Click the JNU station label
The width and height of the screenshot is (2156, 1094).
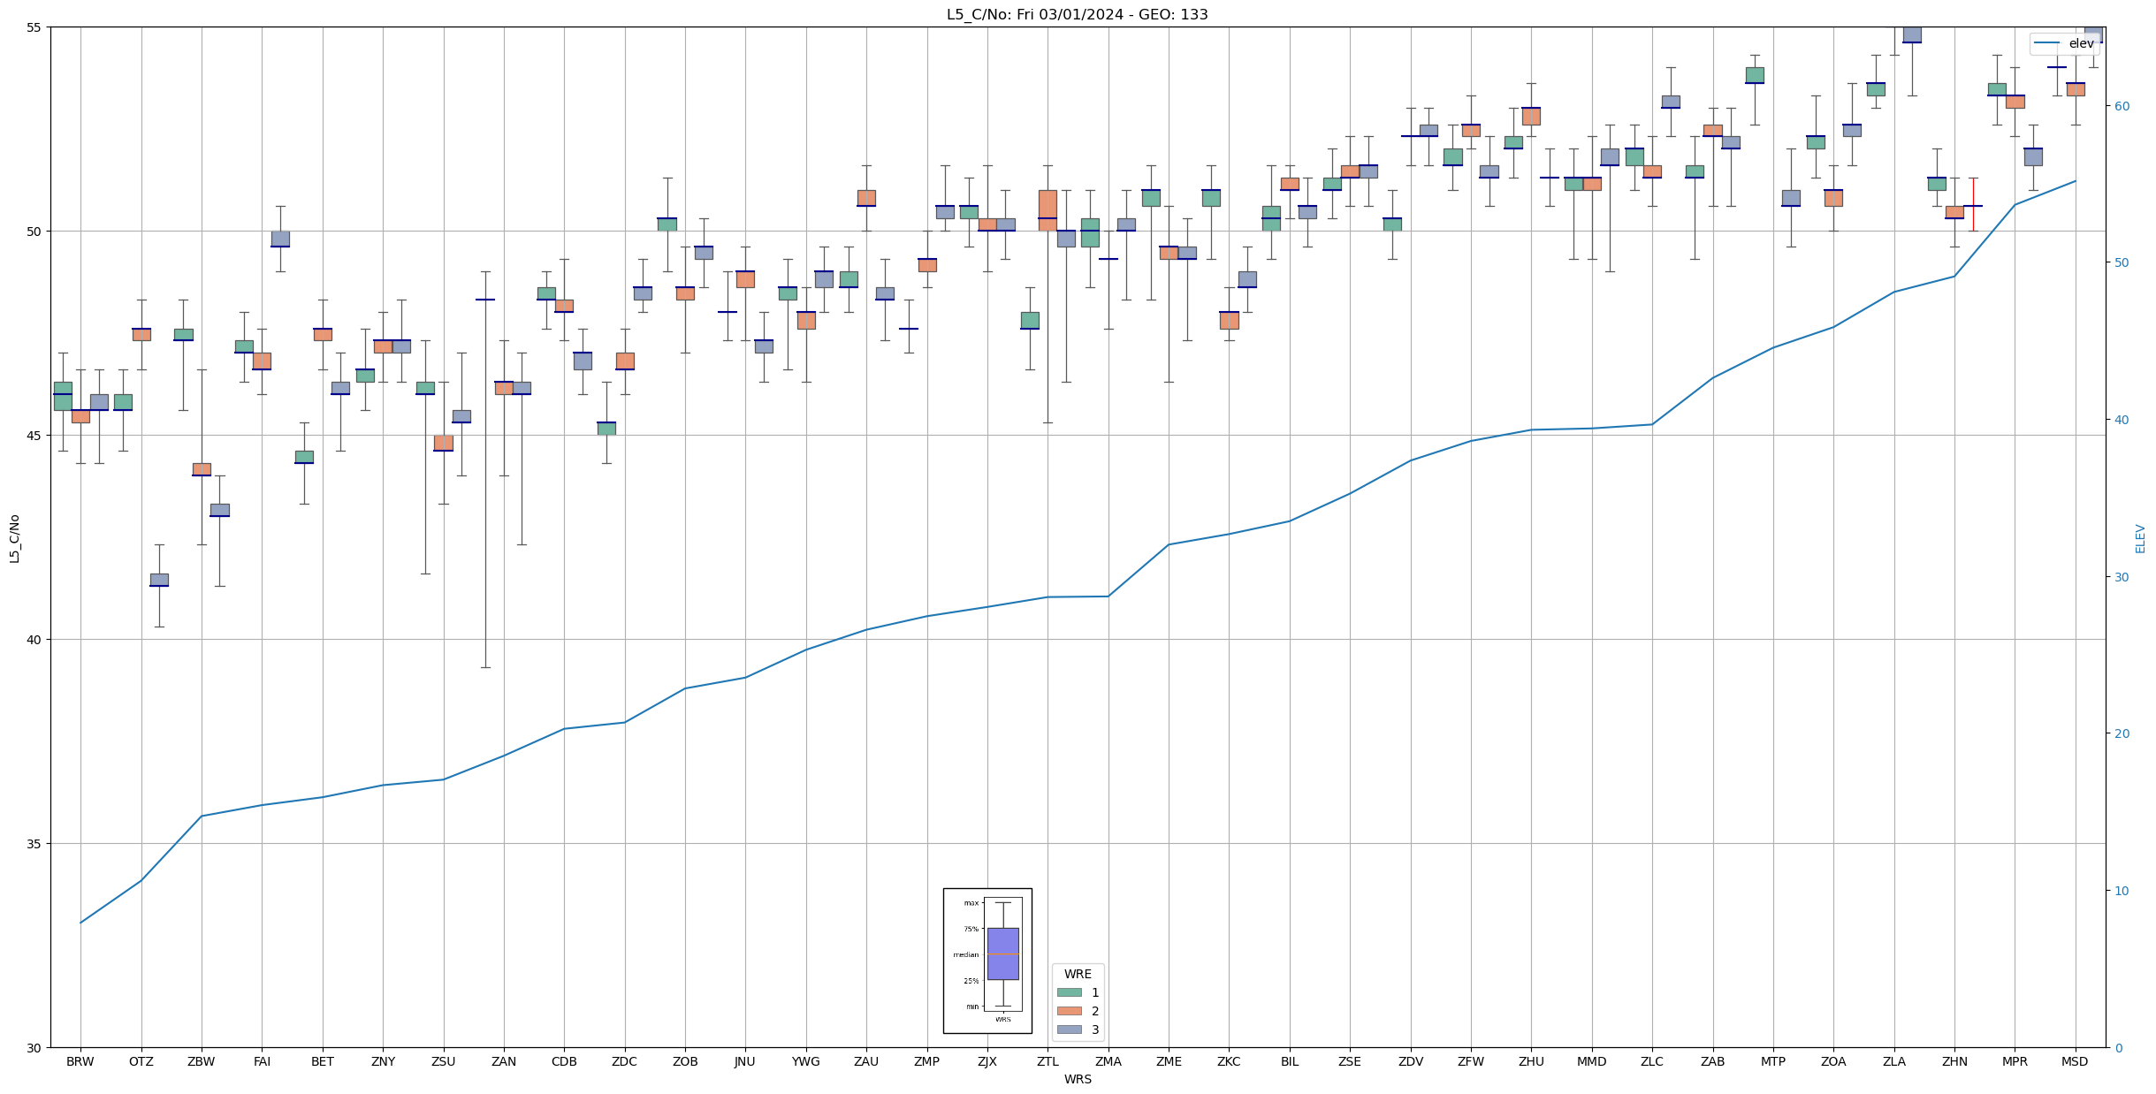[x=745, y=1061]
